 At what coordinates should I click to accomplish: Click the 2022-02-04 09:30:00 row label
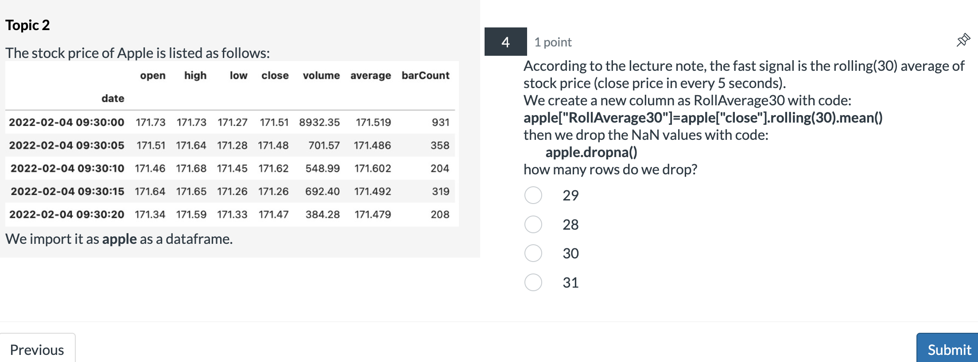pos(66,122)
